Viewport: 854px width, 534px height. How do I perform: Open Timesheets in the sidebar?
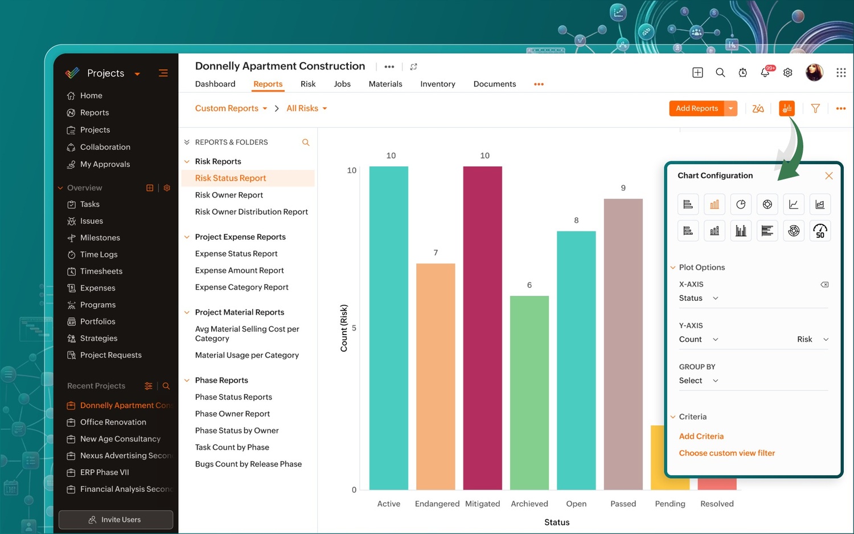(101, 271)
